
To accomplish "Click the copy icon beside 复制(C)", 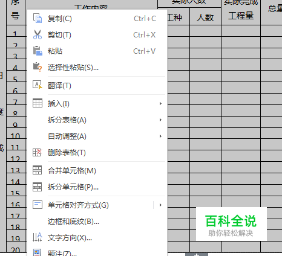I will coord(38,18).
